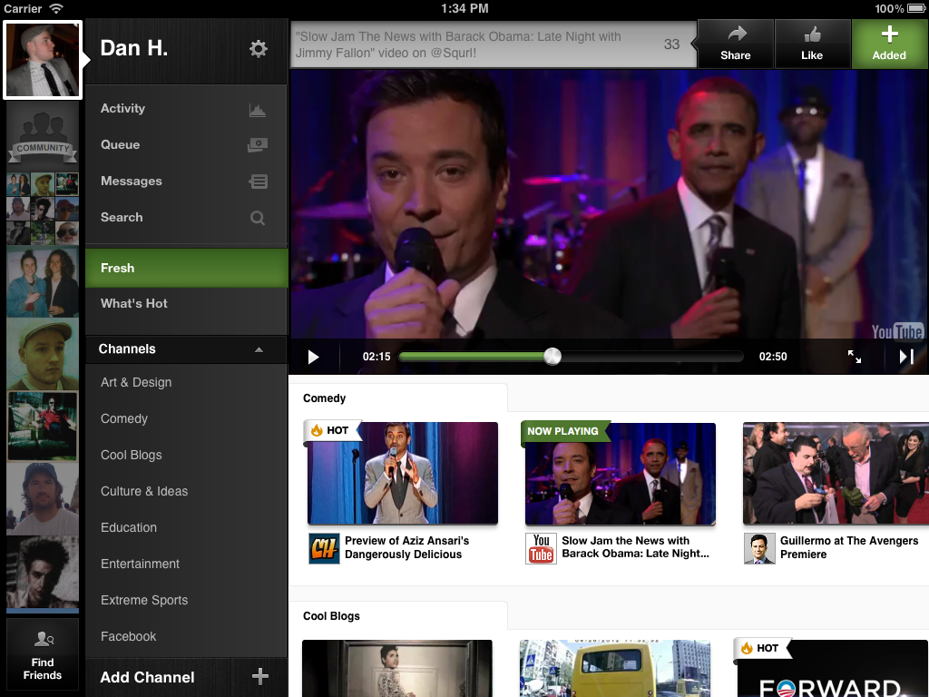
Task: Open the Queue menu item
Action: (x=186, y=144)
